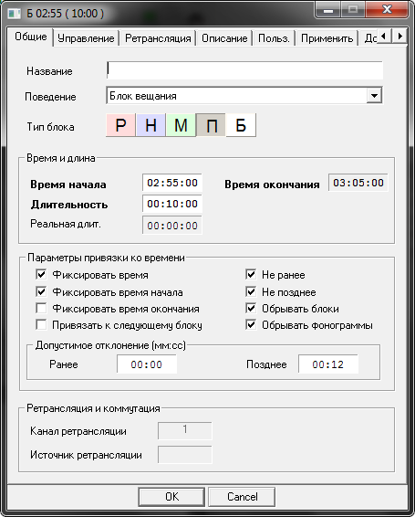Toggle Обрывать фонограммы checkbox

251,325
